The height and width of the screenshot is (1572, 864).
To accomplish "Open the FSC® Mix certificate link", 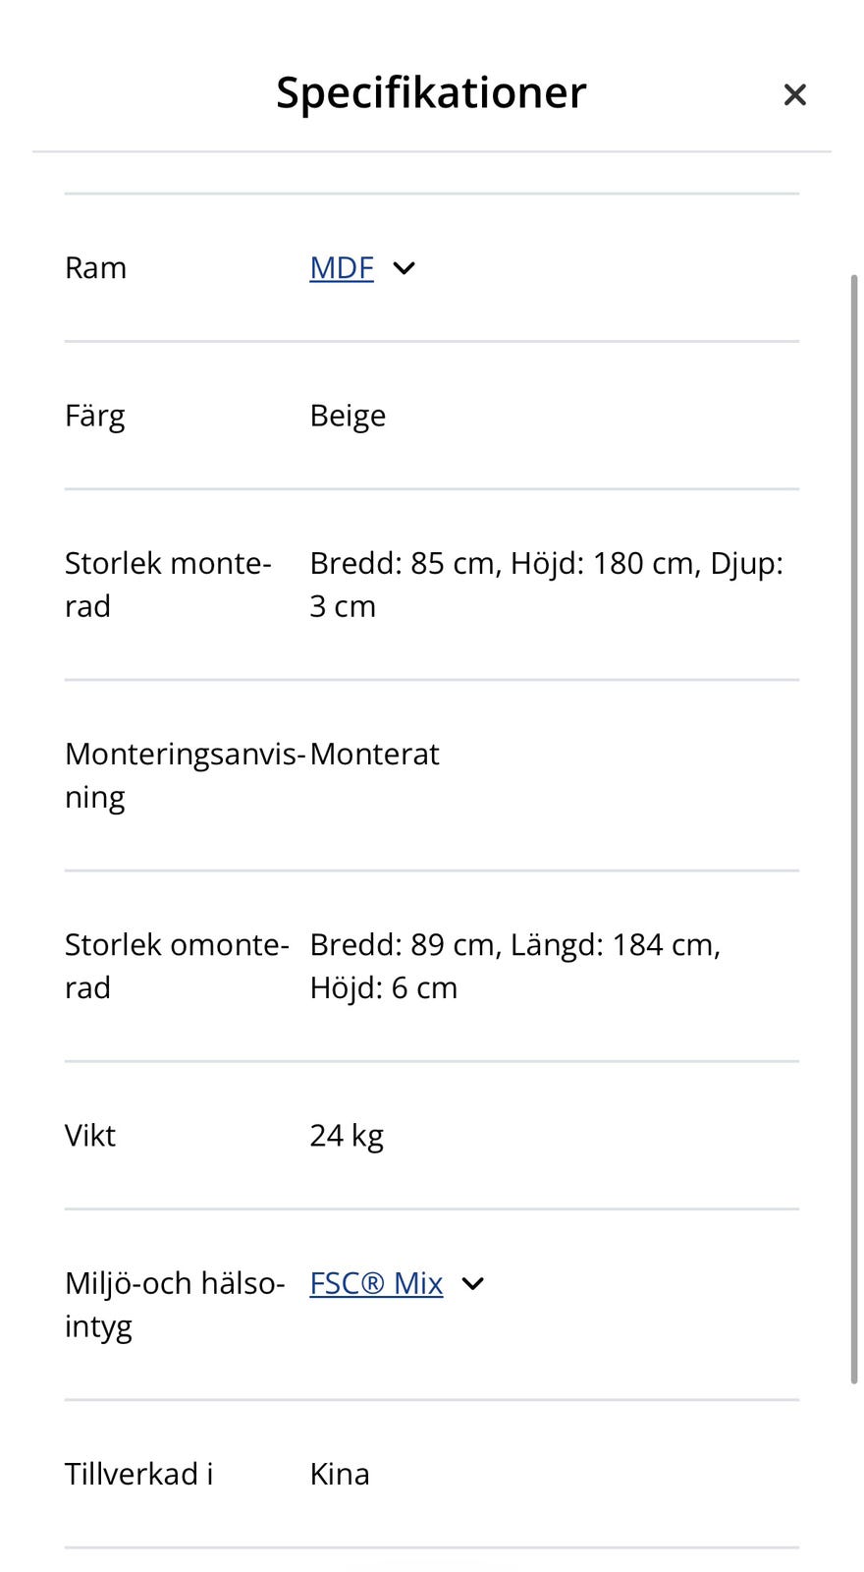I will pos(376,1283).
